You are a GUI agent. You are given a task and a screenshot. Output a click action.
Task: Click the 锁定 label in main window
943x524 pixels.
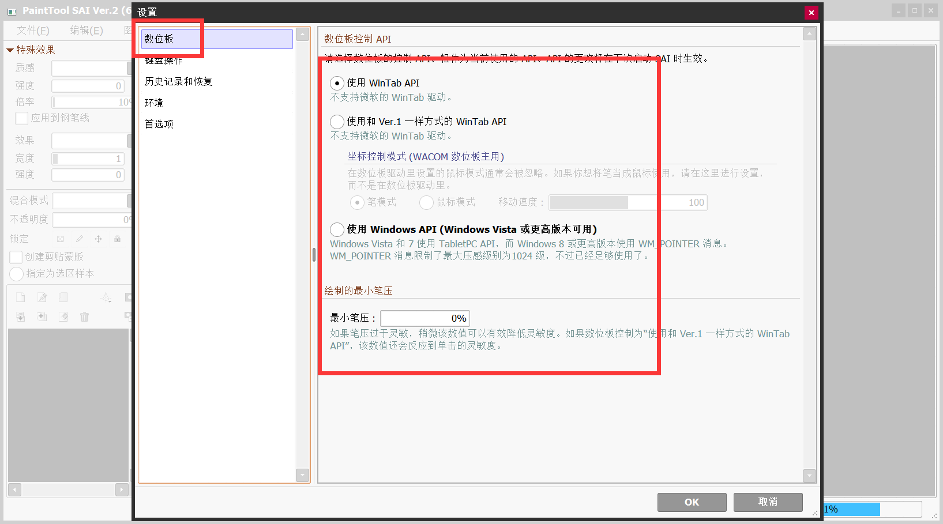[19, 239]
